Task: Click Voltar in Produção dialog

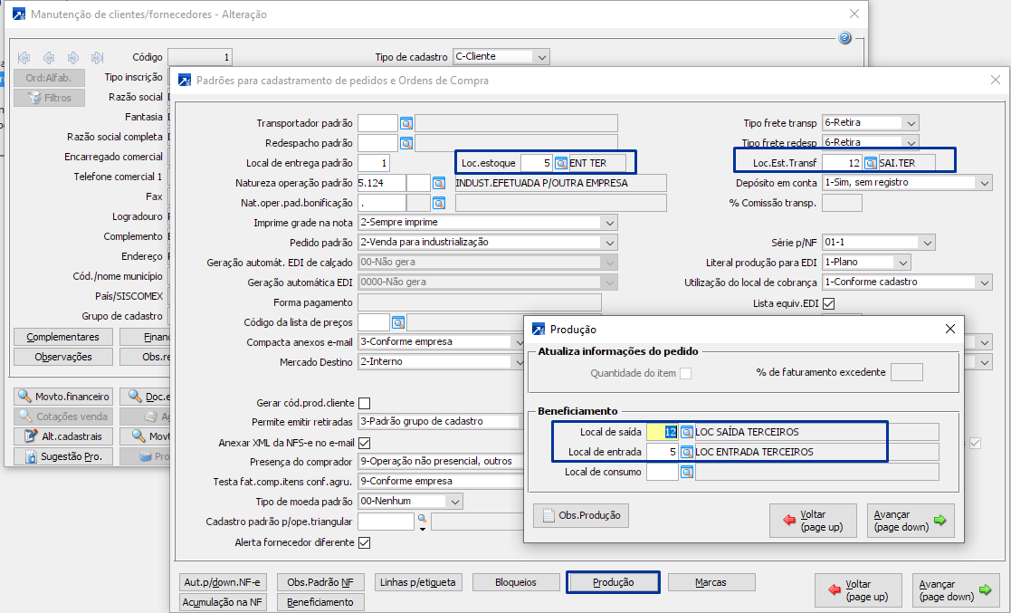Action: point(813,521)
